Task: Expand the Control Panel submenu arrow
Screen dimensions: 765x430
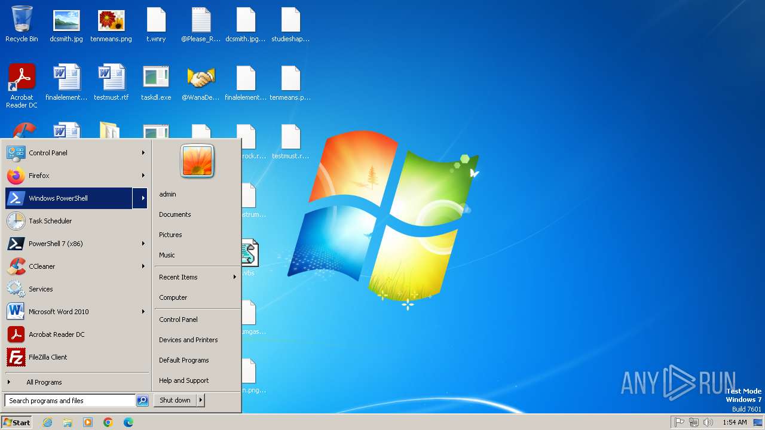Action: click(143, 153)
